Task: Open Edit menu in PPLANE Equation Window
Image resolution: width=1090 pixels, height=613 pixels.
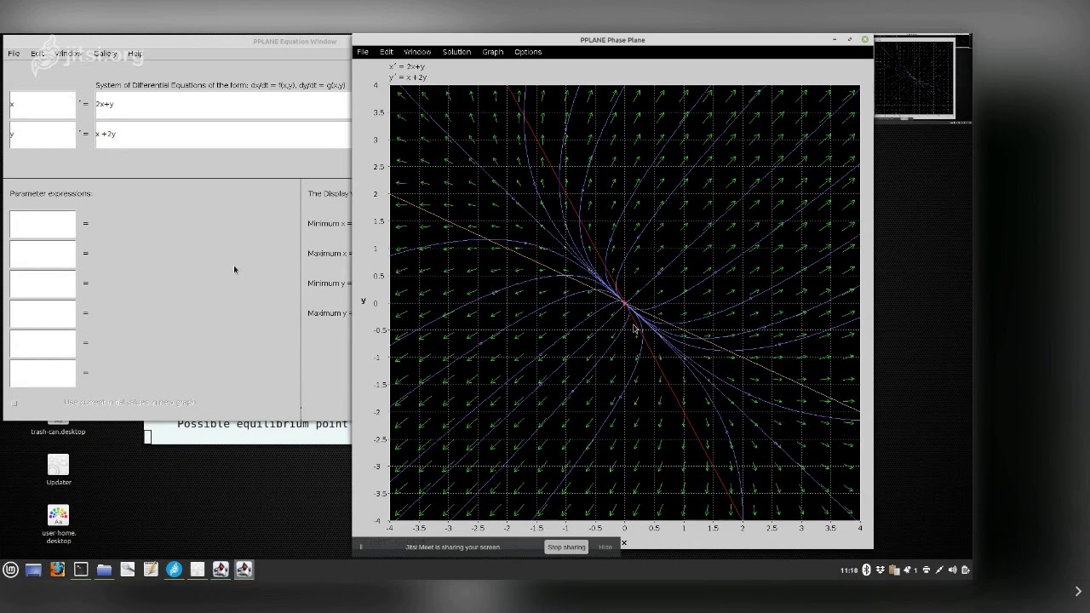Action: point(37,54)
